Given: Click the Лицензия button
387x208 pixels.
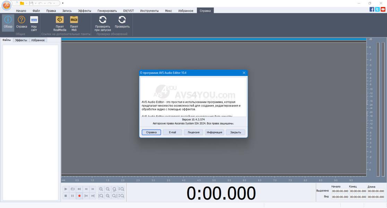Looking at the screenshot, I should click(x=193, y=132).
